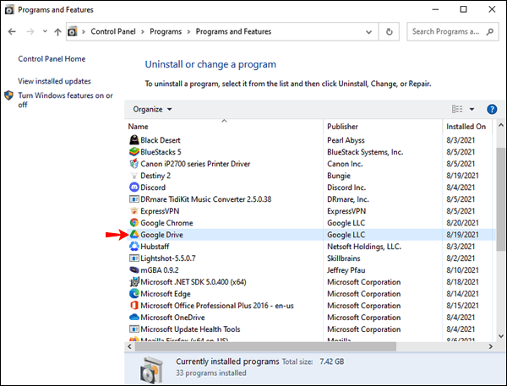Select the Discord icon in list

point(134,188)
